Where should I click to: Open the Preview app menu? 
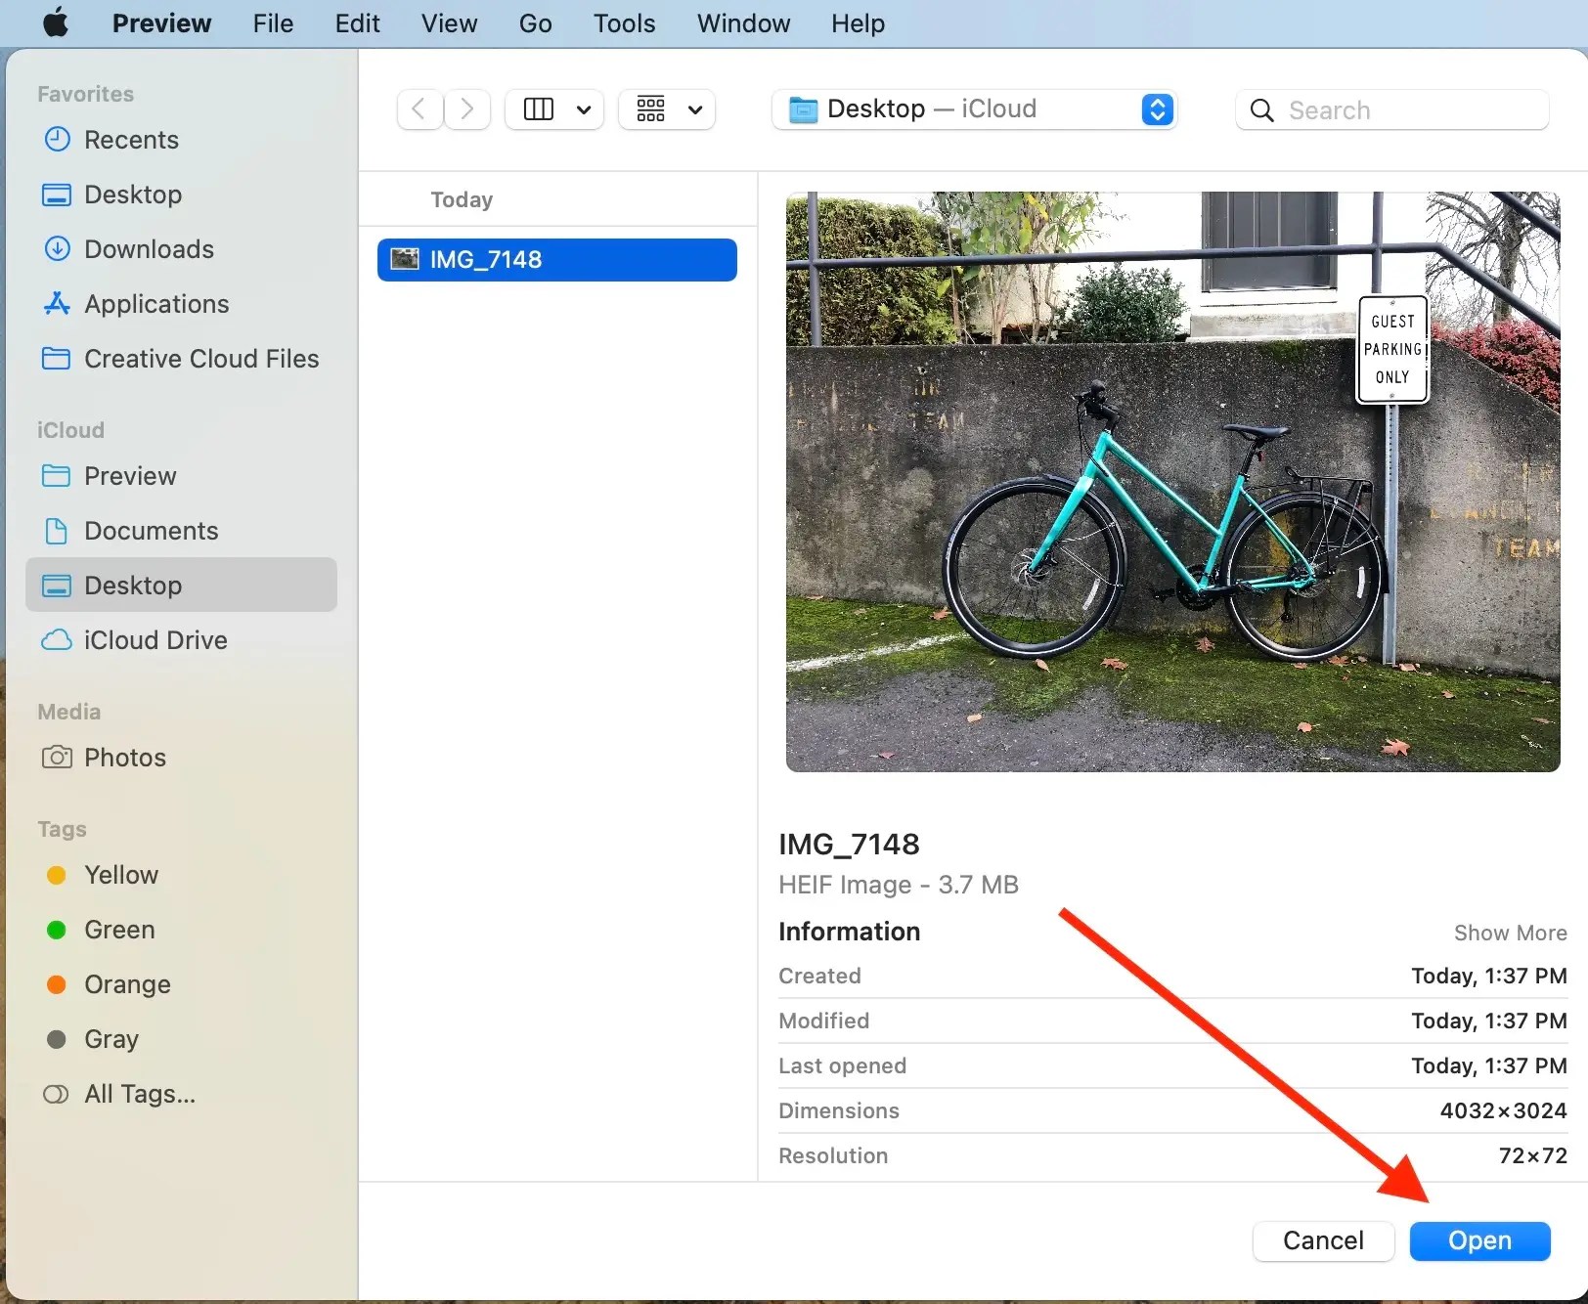point(161,22)
